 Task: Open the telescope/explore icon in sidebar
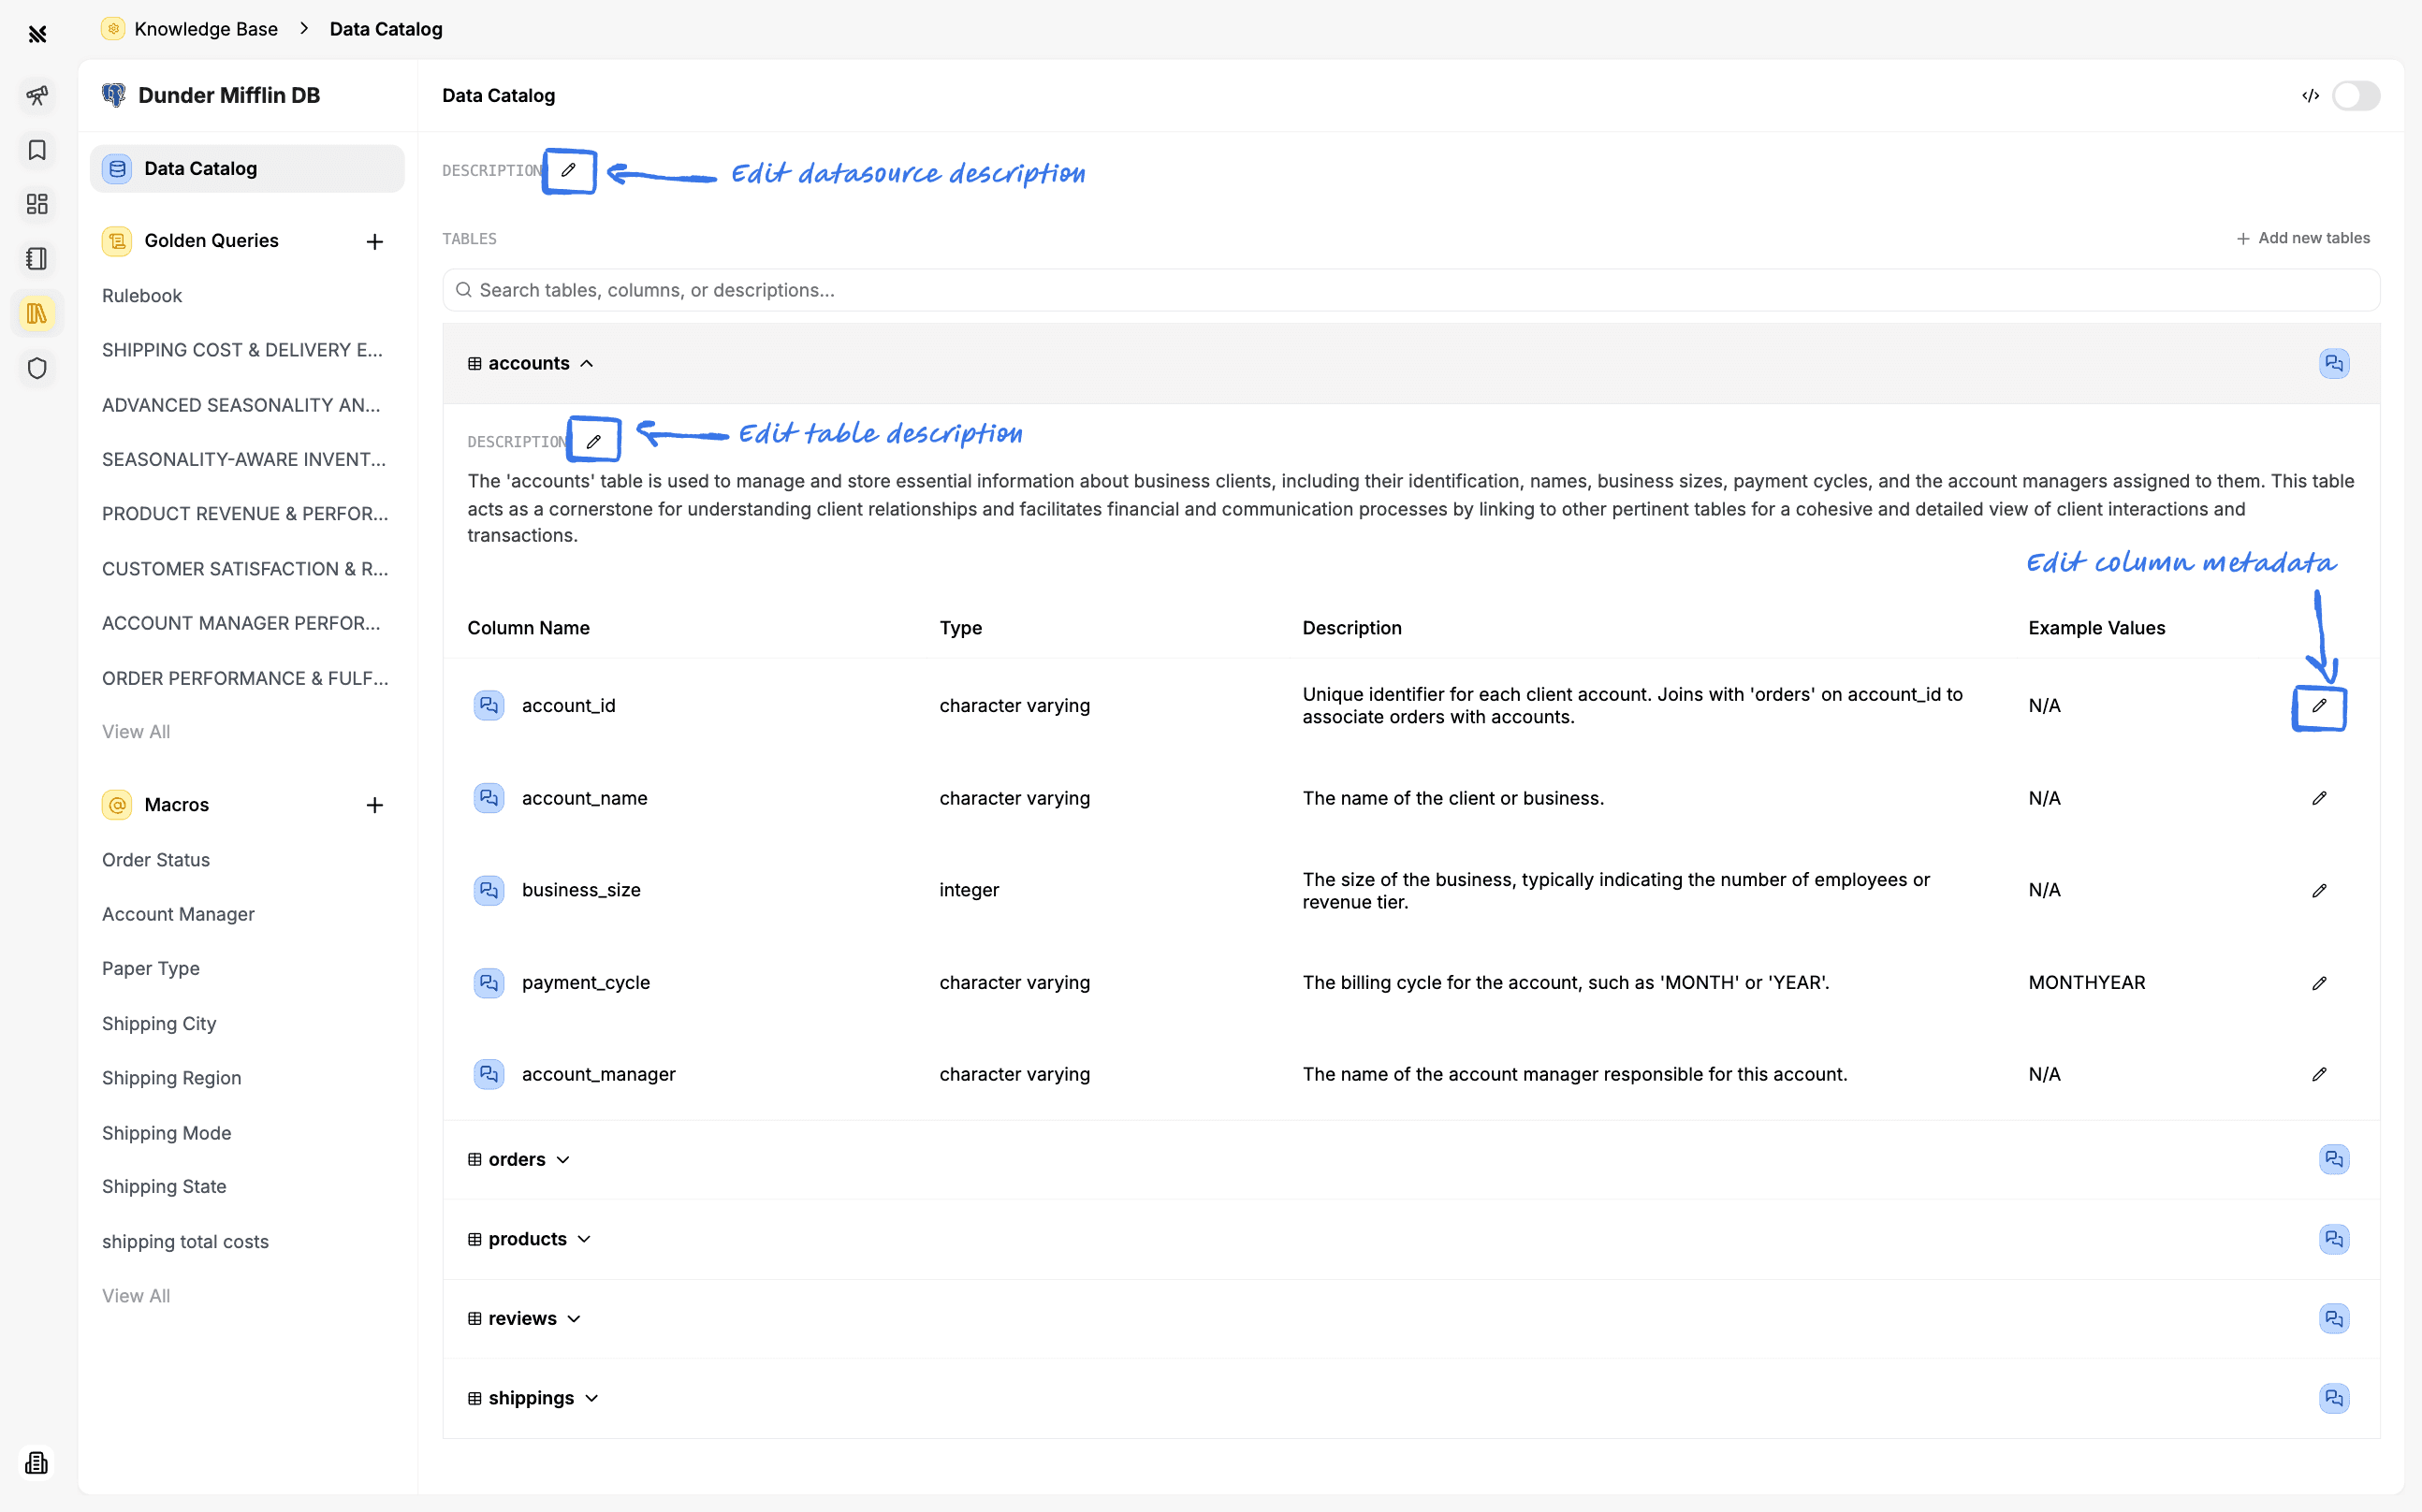37,96
